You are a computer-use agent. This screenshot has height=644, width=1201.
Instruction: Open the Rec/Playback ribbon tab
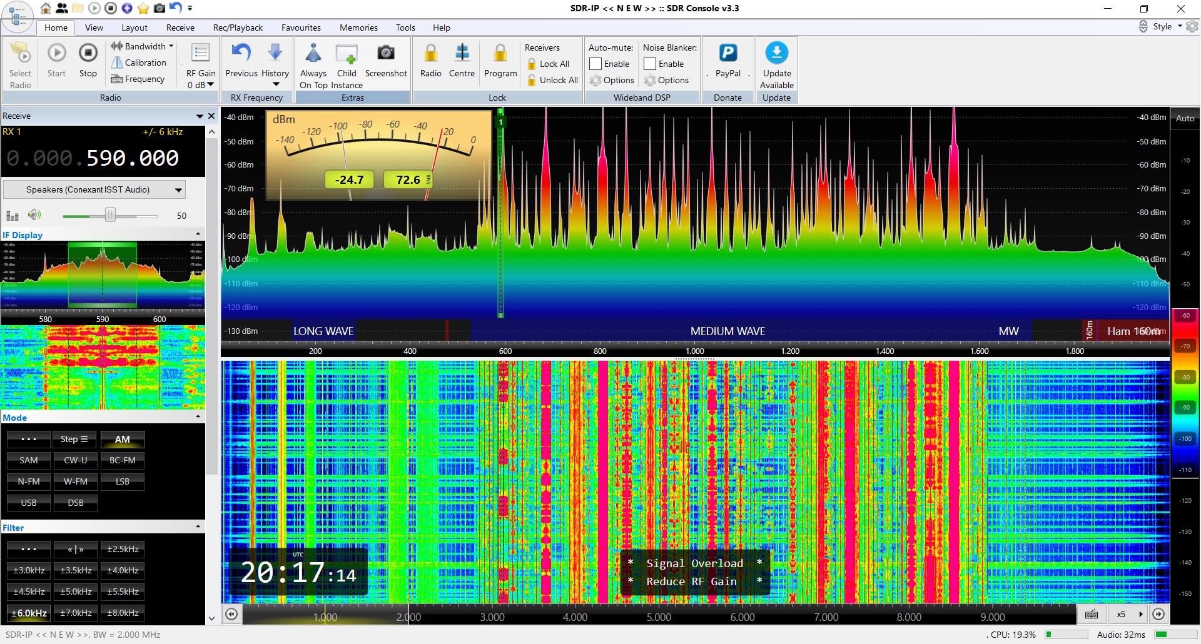(x=238, y=28)
